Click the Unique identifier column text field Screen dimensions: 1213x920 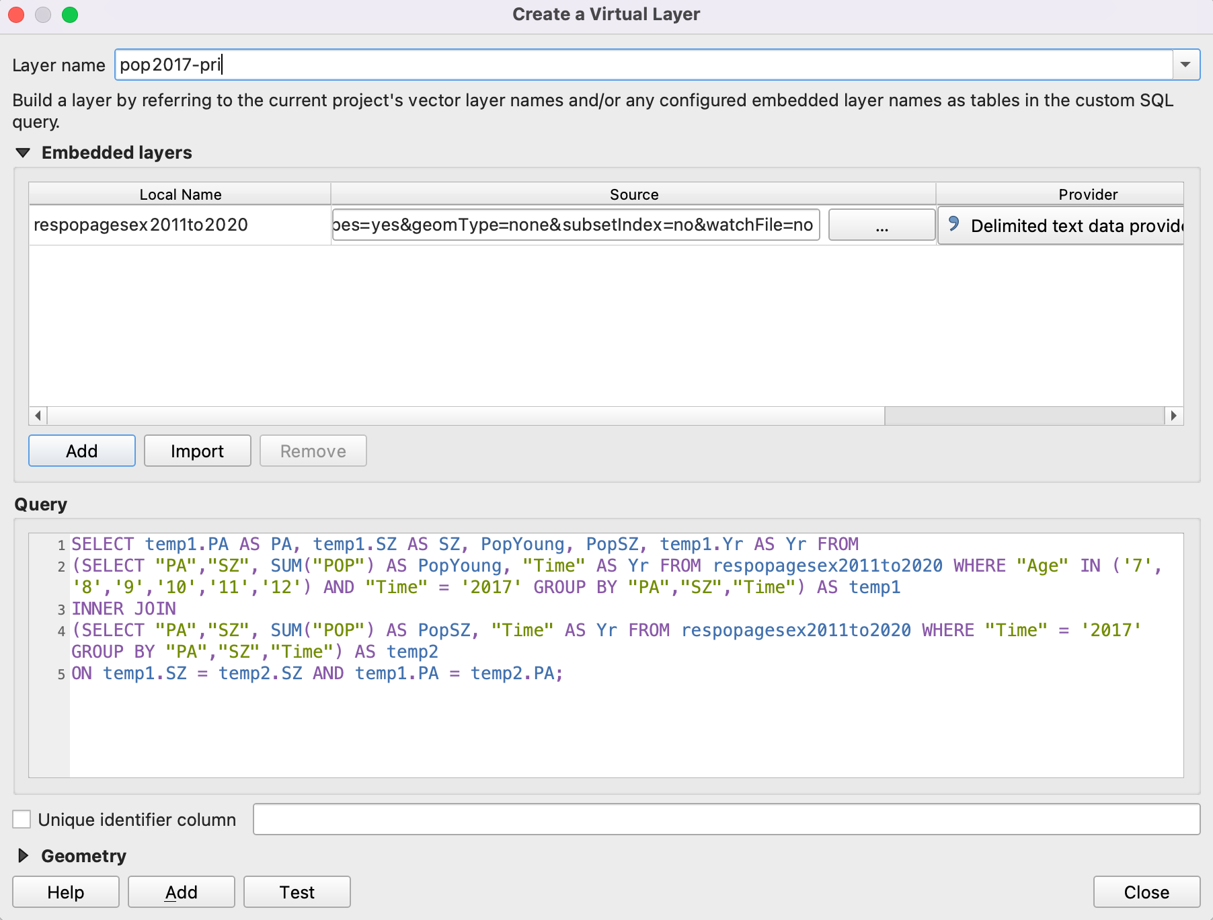coord(726,819)
